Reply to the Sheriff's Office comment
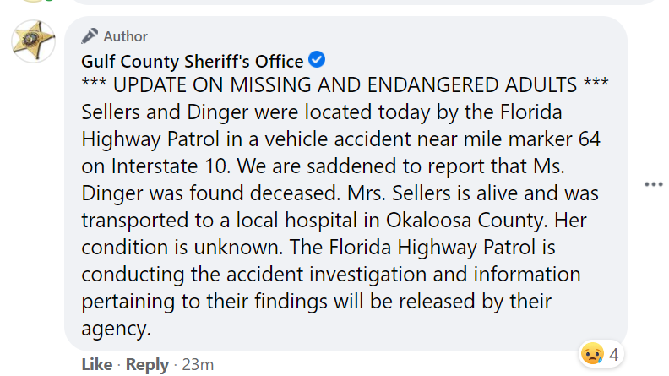This screenshot has width=669, height=376. coord(146,364)
